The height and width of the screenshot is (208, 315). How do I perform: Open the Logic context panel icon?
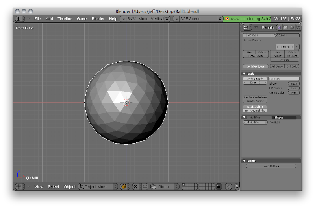(279, 28)
